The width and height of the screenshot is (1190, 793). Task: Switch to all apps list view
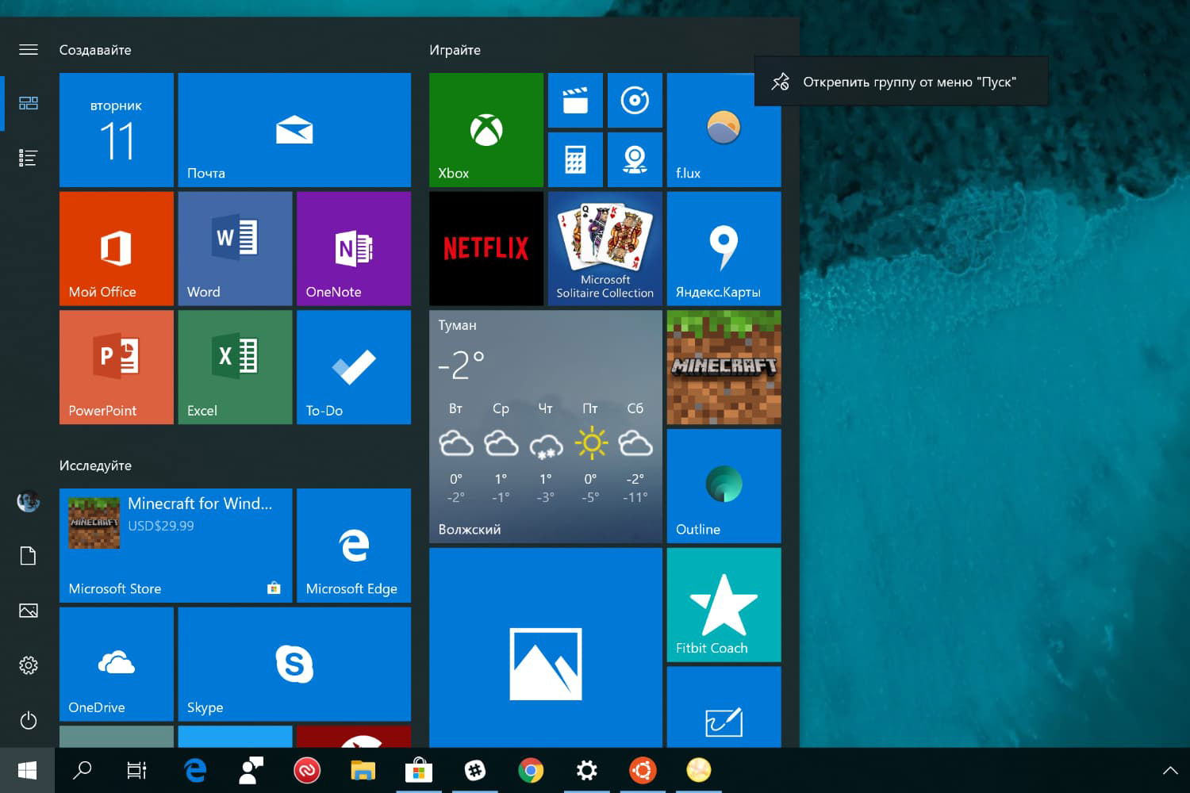[29, 159]
